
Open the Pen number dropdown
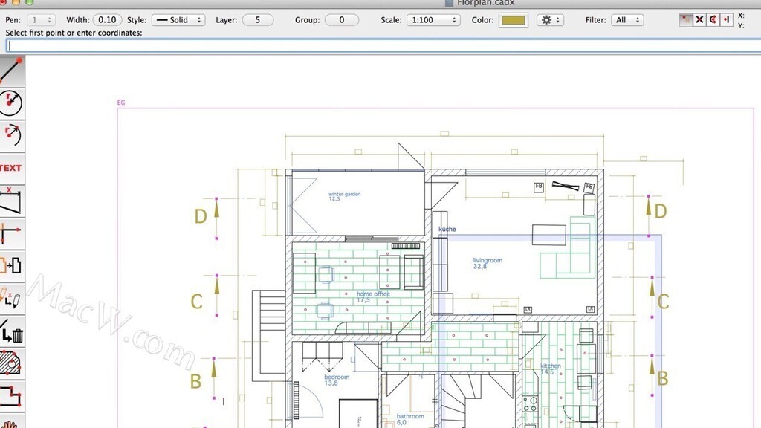42,20
